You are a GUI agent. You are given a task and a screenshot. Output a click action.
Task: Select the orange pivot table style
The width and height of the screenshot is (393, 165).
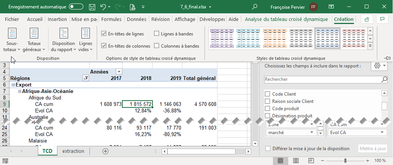point(274,38)
